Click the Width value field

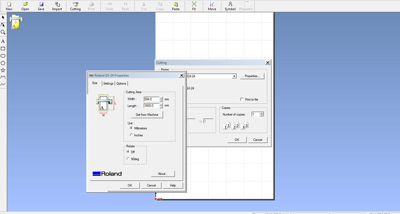point(151,99)
